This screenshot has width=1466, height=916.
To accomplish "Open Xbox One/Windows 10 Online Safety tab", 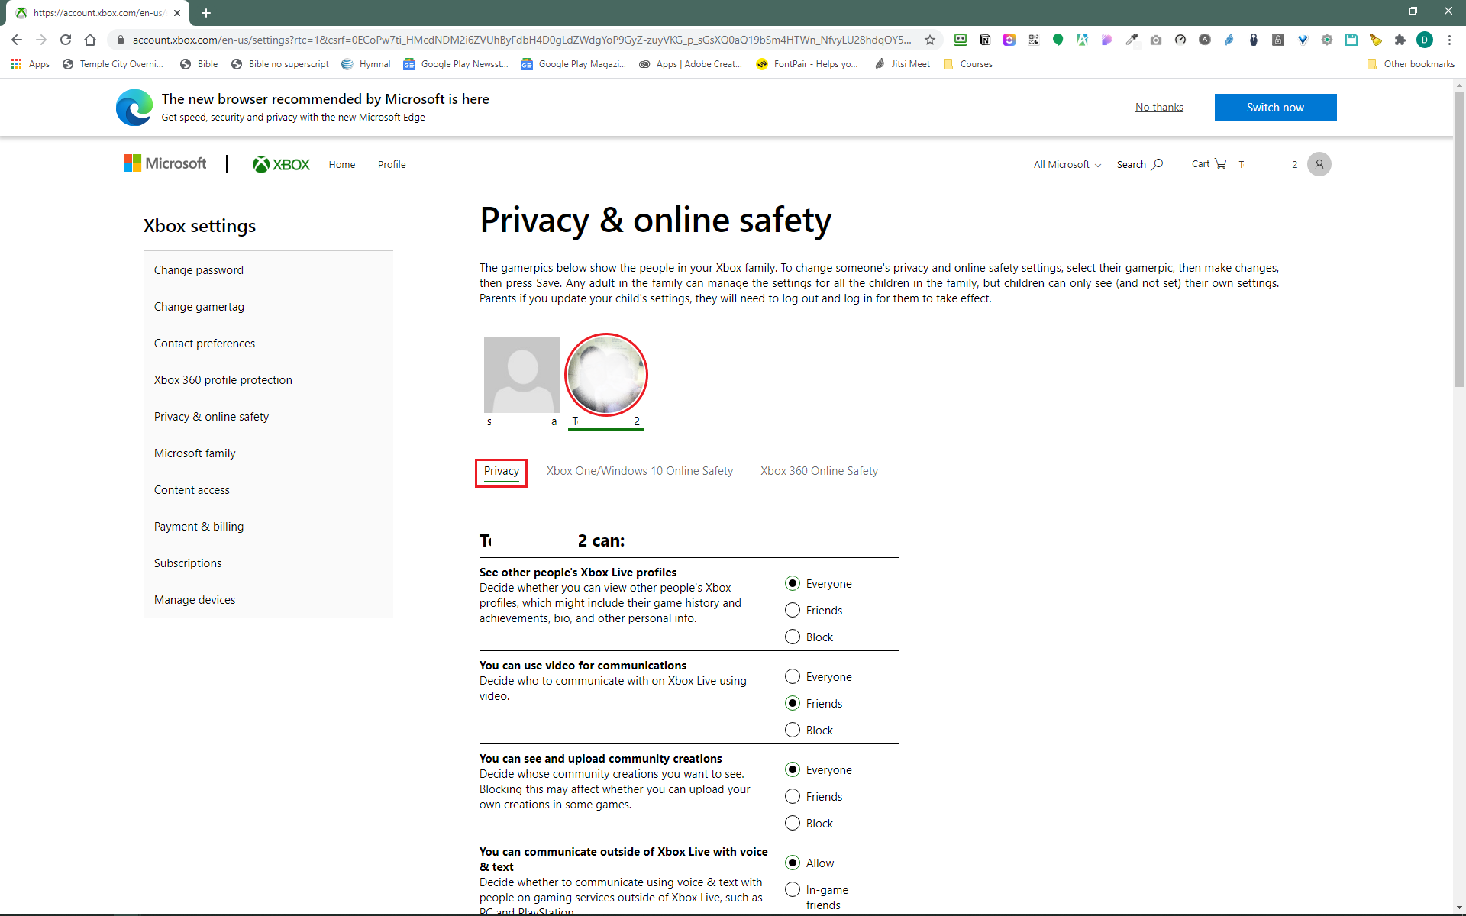I will click(639, 471).
